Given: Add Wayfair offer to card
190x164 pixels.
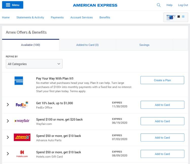Looking at the screenshot, I should (x=162, y=121).
